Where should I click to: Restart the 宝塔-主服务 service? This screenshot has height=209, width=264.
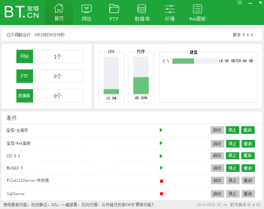pos(248,130)
